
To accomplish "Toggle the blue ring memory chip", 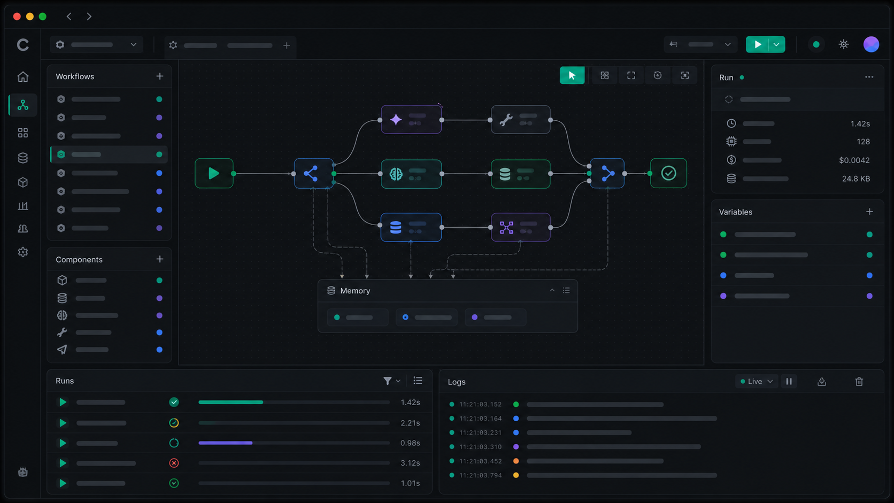I will point(427,318).
